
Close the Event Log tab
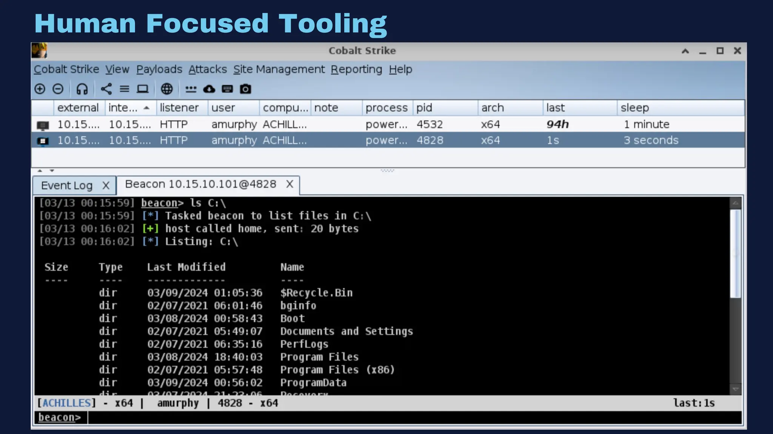point(106,185)
